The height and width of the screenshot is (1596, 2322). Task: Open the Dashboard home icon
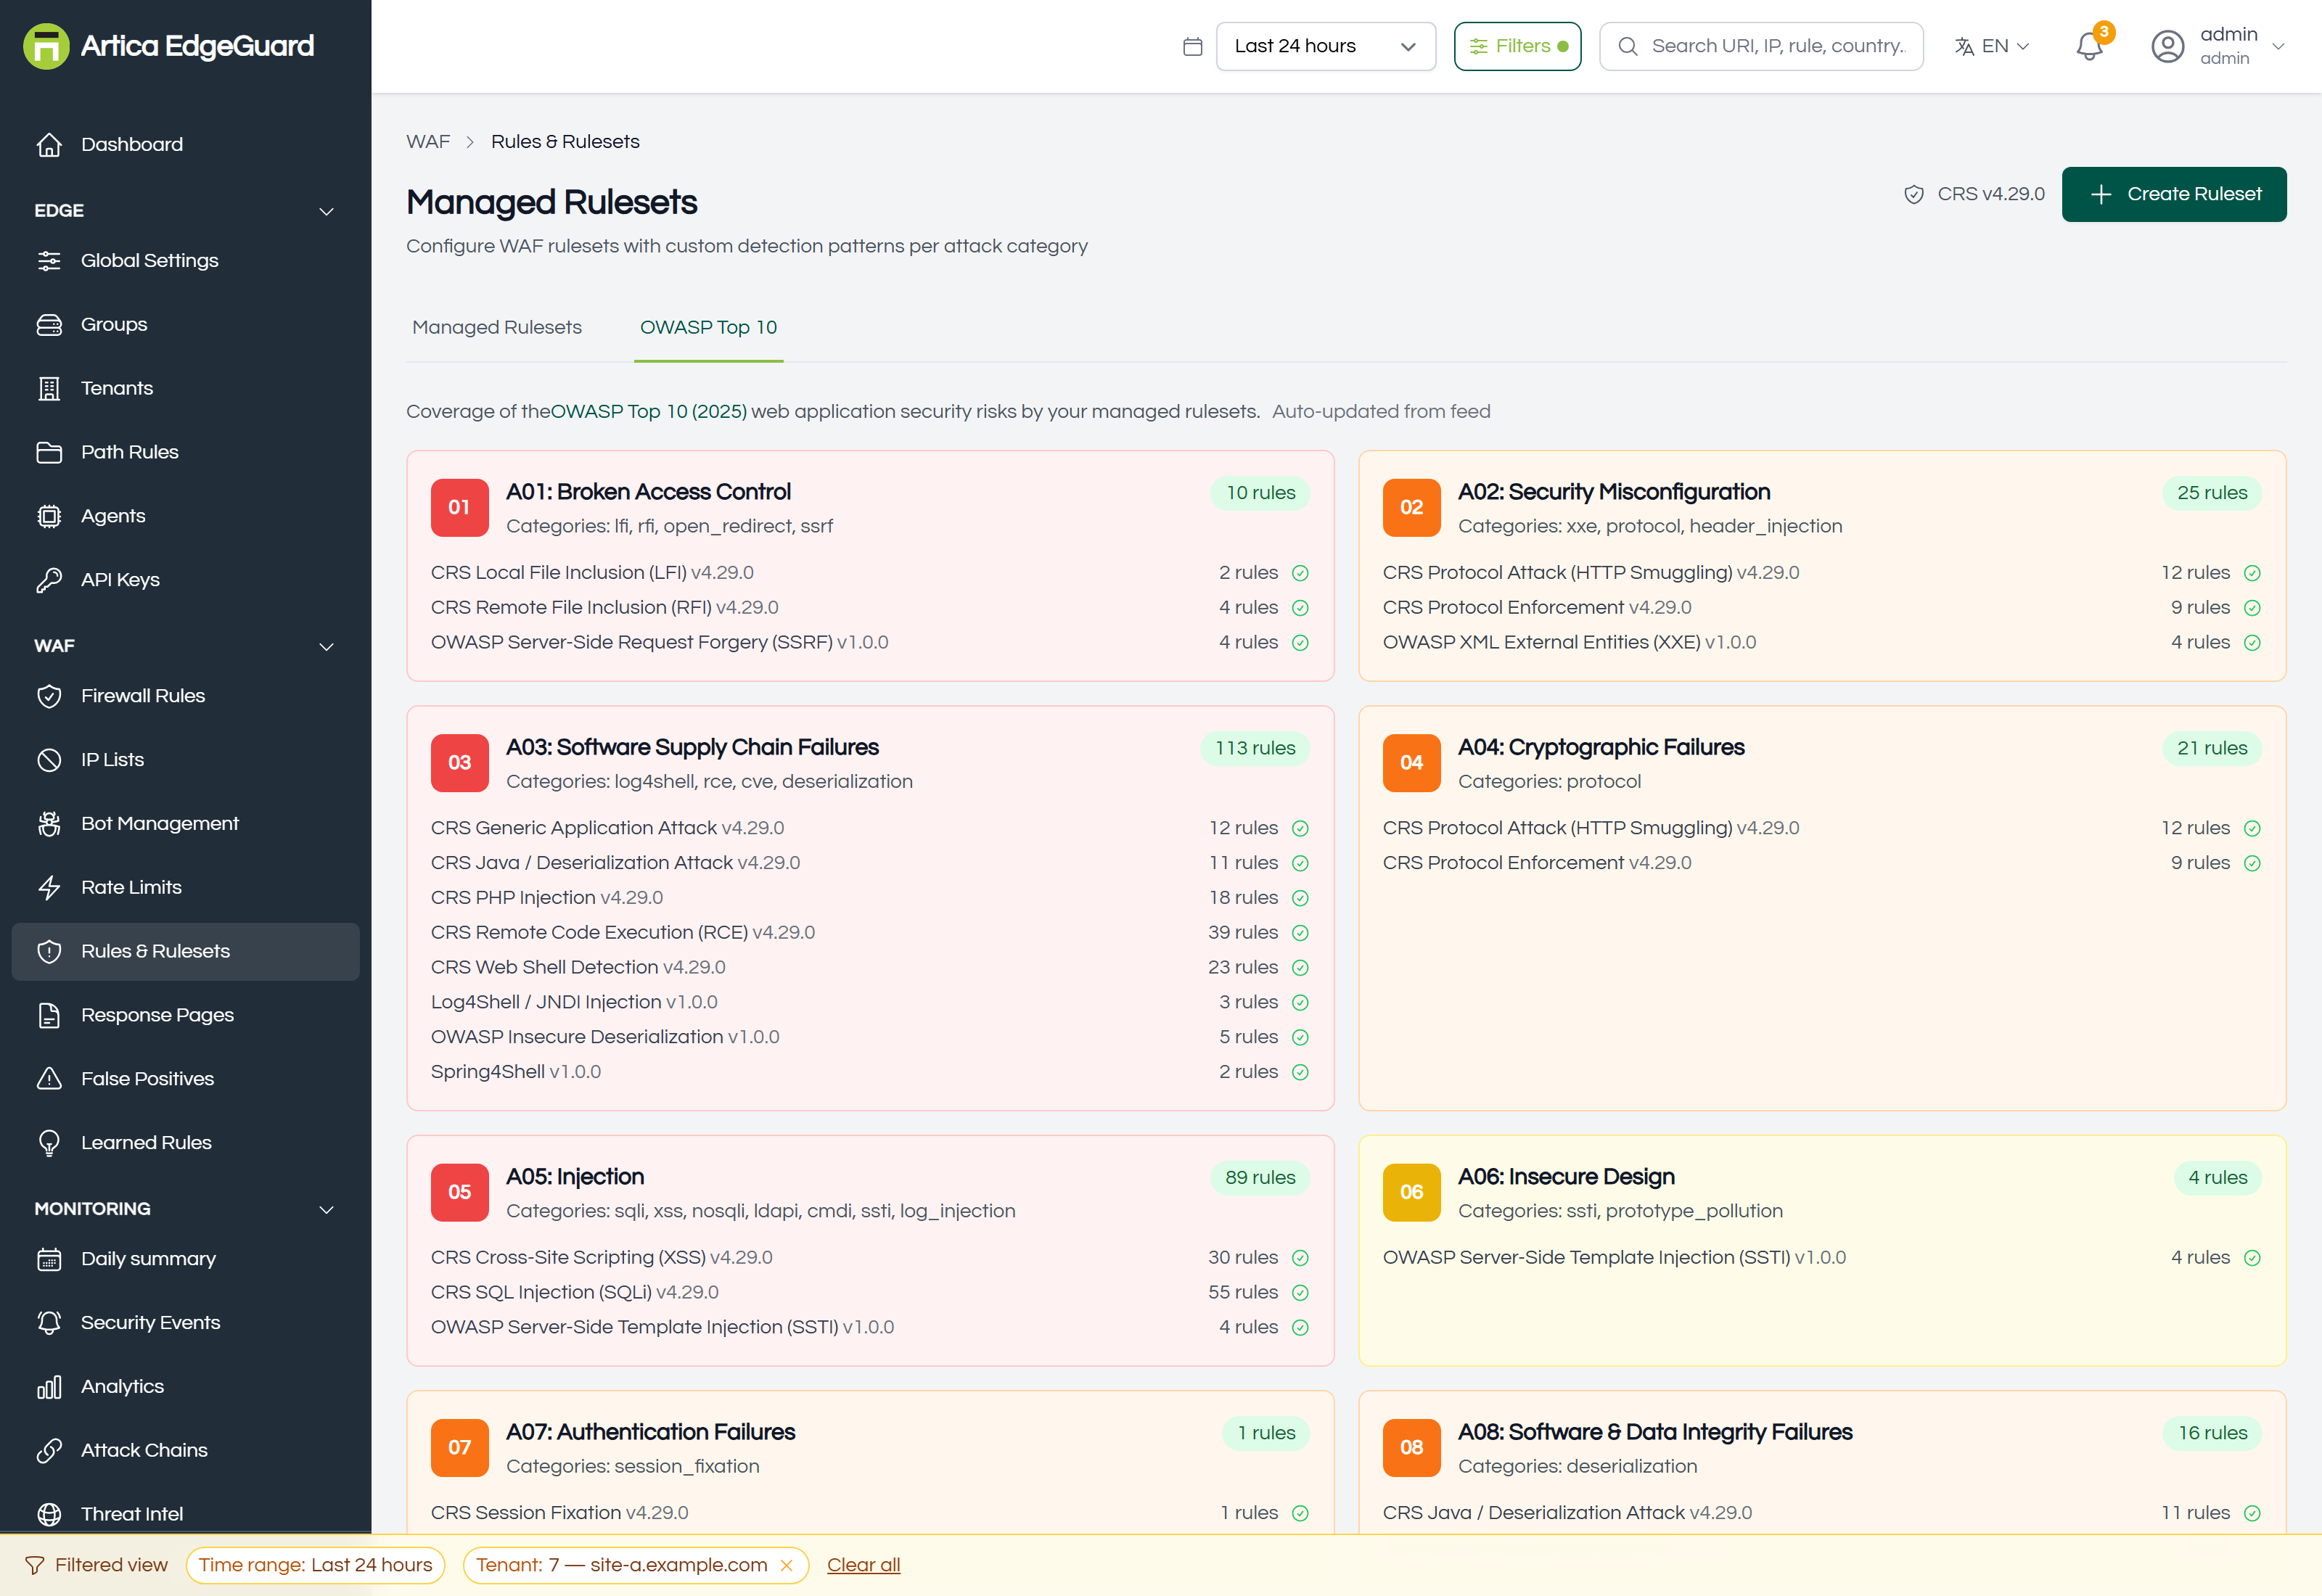pos(49,145)
